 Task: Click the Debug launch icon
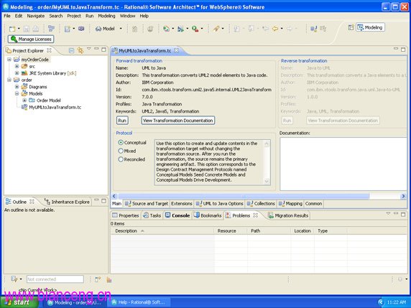(180, 29)
